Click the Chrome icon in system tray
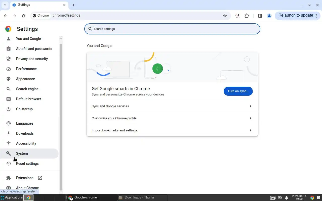This screenshot has height=201, width=322. [312, 198]
